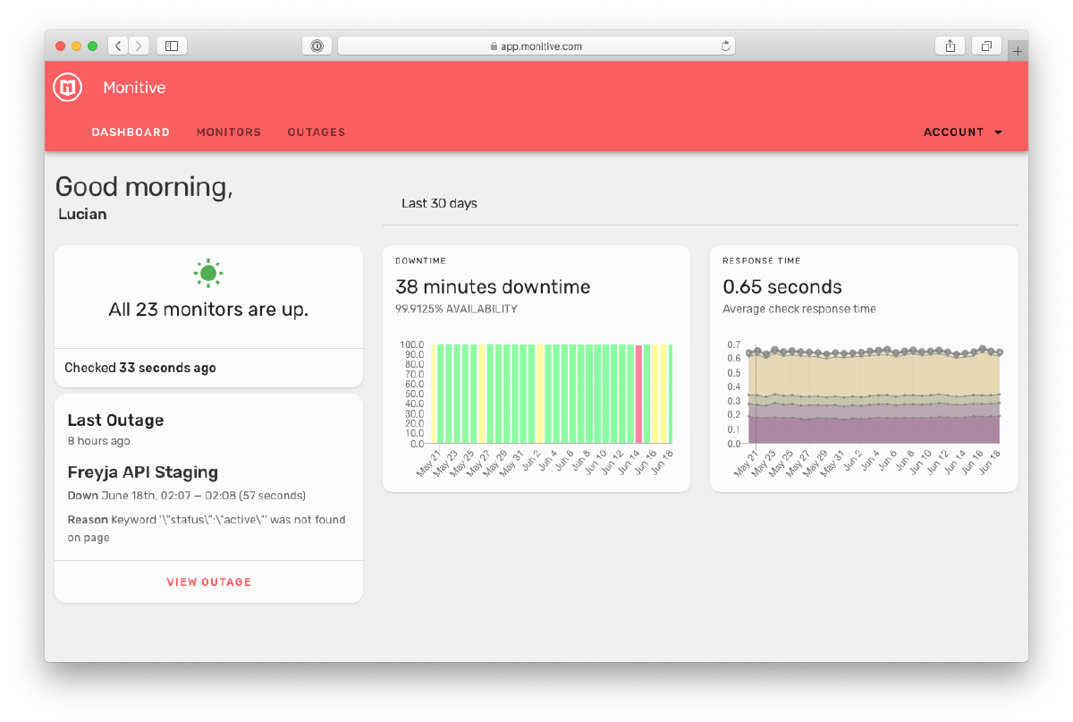Image resolution: width=1073 pixels, height=722 pixels.
Task: Show the tab overview icon
Action: coord(985,46)
